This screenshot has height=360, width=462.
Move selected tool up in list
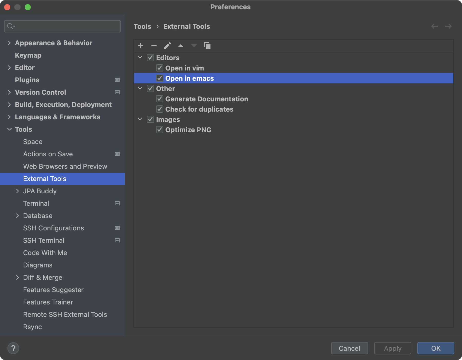pos(181,46)
